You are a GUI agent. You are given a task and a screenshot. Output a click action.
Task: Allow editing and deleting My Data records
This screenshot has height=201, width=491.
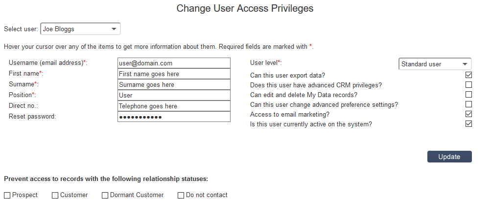point(468,95)
